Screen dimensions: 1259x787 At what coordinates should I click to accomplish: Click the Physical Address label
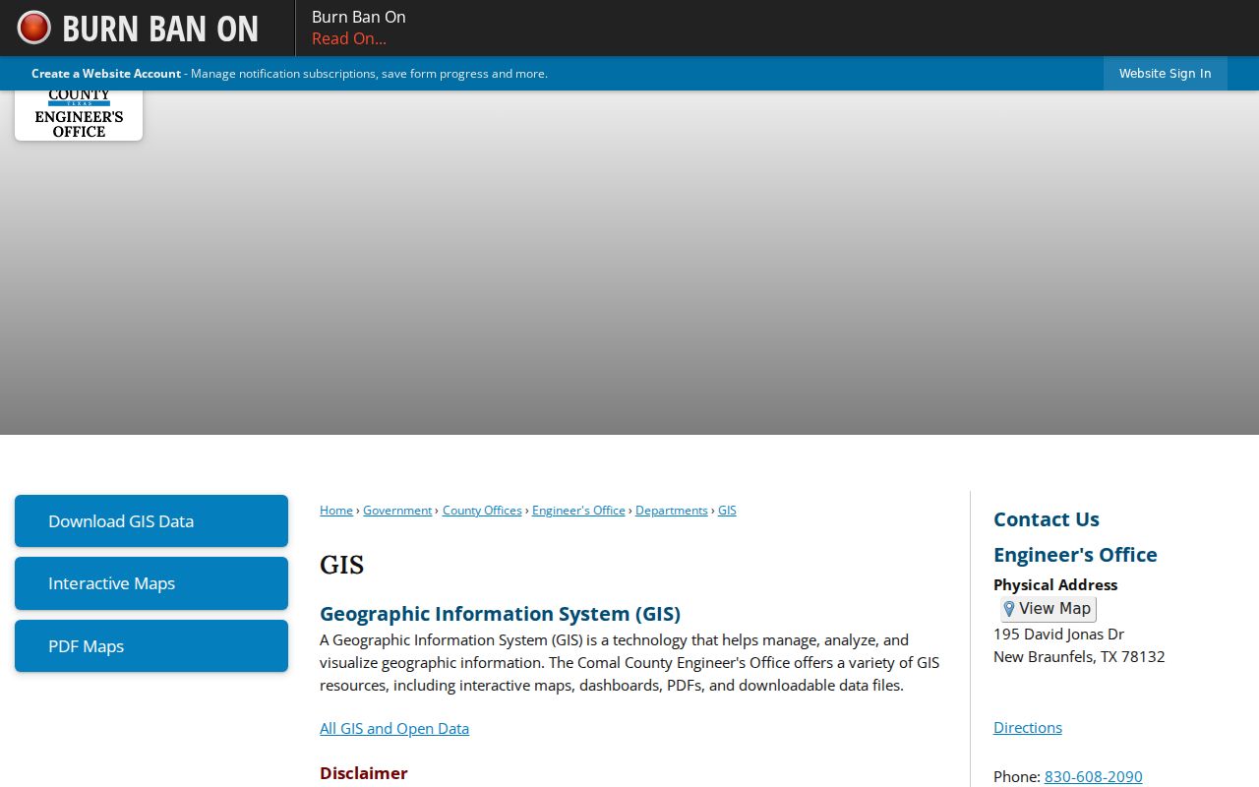[x=1055, y=585]
